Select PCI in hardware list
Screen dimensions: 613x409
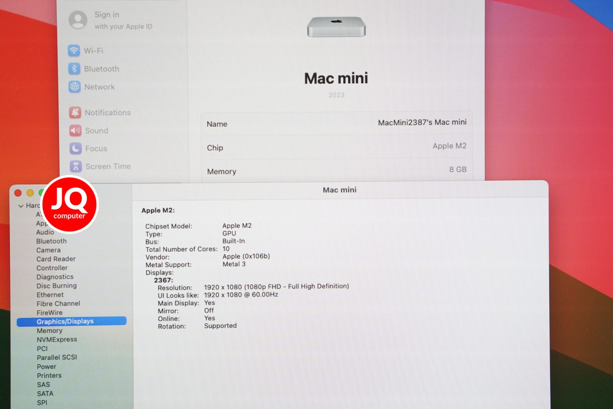[x=42, y=348]
